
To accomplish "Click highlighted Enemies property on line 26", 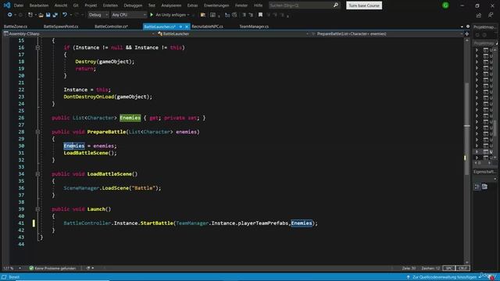I will (x=130, y=118).
